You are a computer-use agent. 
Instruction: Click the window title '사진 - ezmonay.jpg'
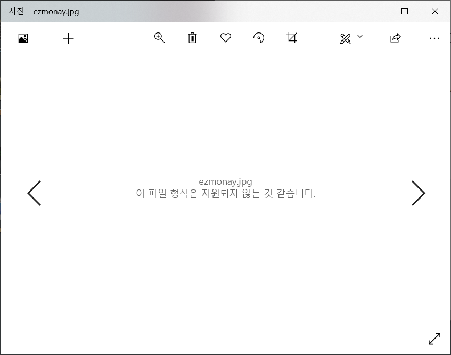[x=44, y=12]
